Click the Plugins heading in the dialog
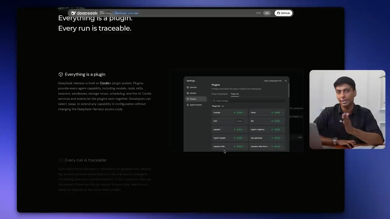 tap(216, 85)
